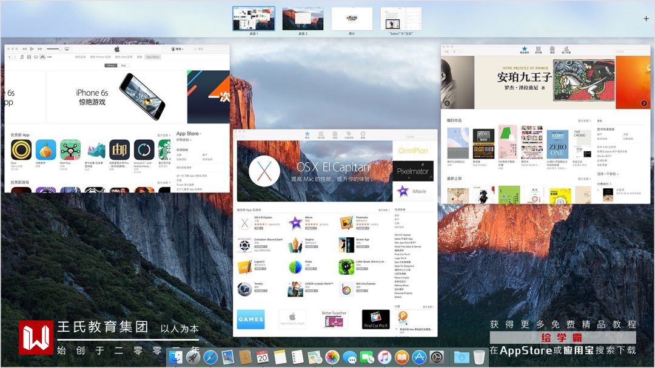Select Featured star in Mac App Store toolbar
This screenshot has height=368, width=655.
(x=307, y=135)
